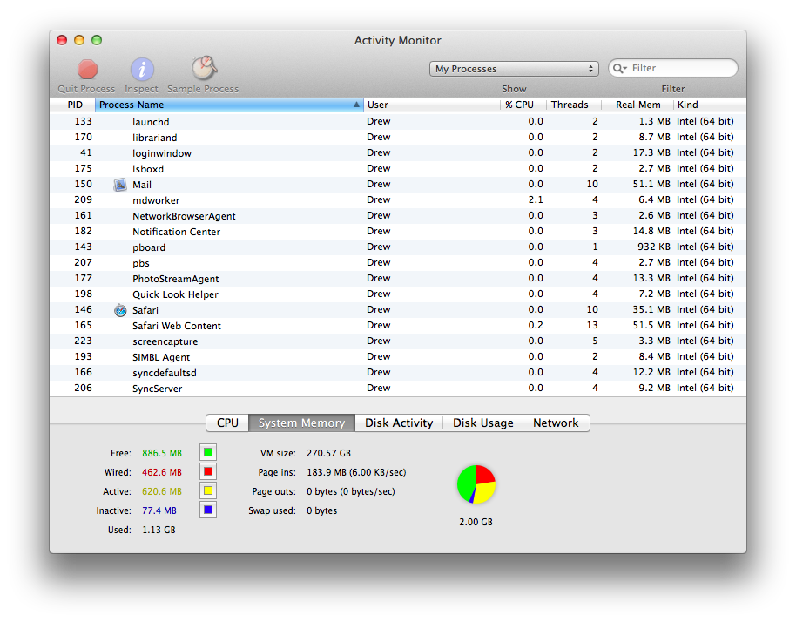The image size is (796, 622).
Task: Select the pbs process row
Action: click(398, 263)
